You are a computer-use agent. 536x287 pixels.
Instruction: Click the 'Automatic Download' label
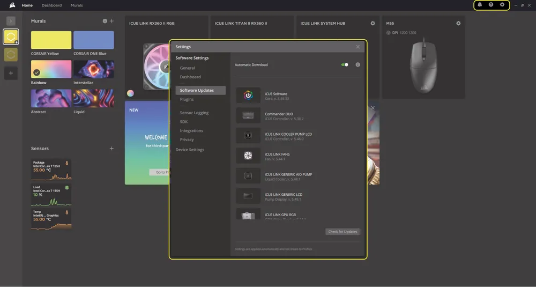coord(251,65)
